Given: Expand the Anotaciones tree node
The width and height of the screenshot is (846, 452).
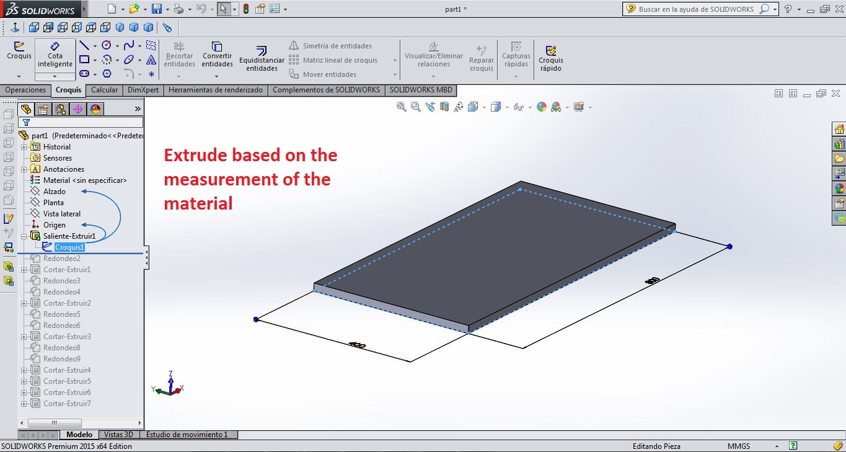Looking at the screenshot, I should tap(24, 169).
